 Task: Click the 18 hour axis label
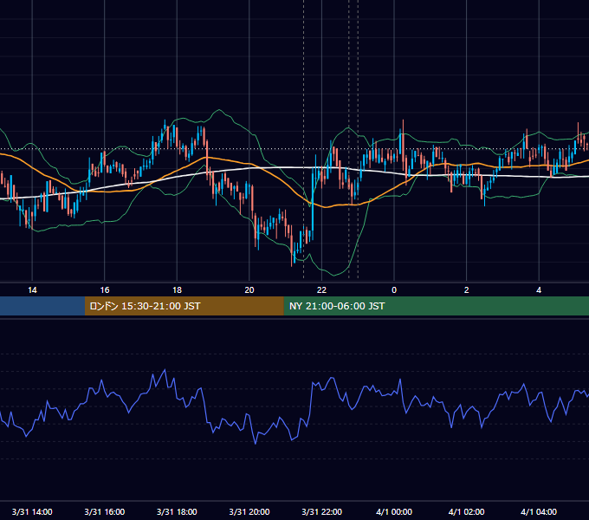177,290
